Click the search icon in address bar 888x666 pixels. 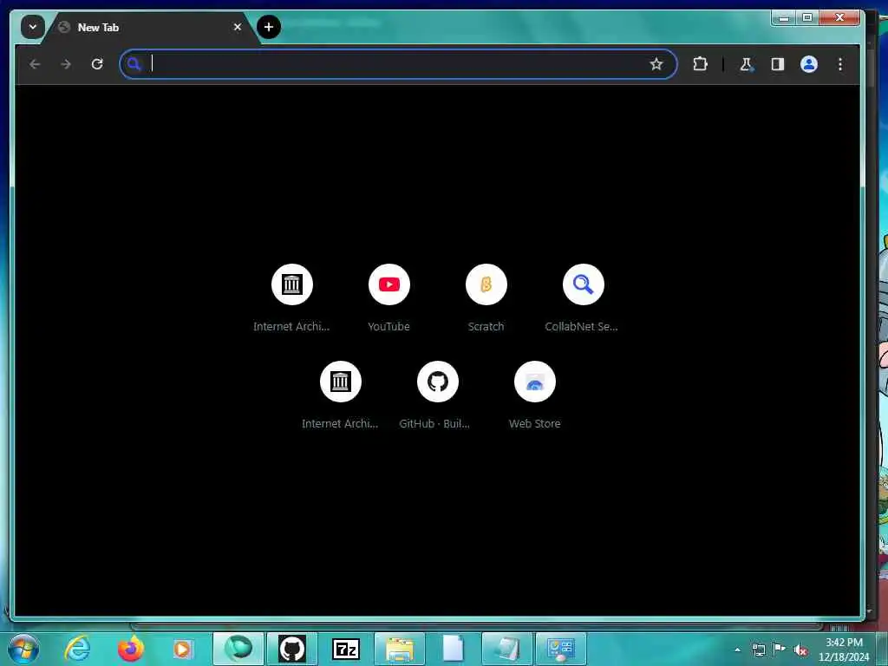click(134, 64)
